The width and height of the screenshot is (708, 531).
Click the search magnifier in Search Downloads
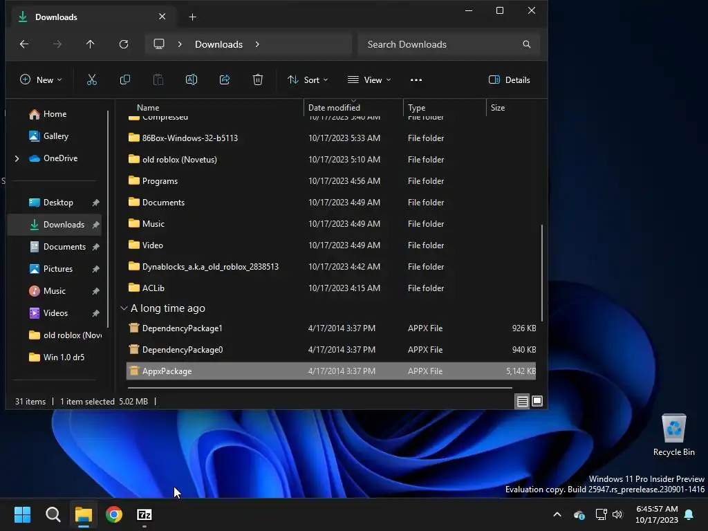pyautogui.click(x=526, y=44)
